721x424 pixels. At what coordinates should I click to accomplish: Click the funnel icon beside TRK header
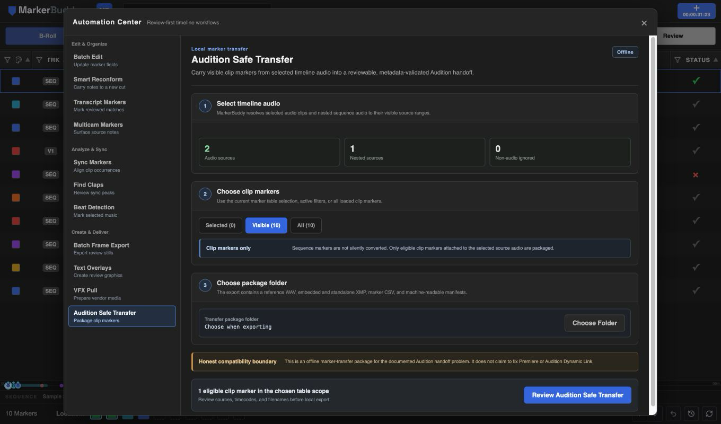(39, 60)
